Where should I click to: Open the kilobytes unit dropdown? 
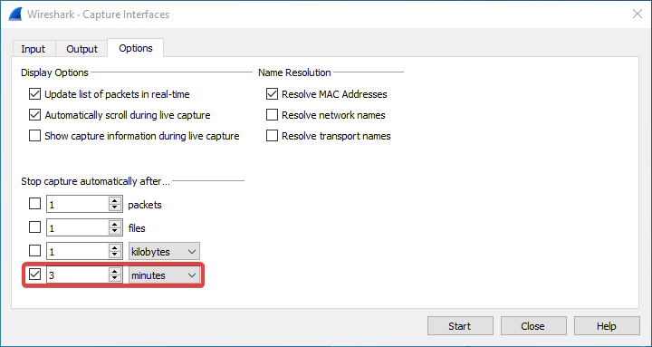(164, 251)
